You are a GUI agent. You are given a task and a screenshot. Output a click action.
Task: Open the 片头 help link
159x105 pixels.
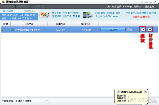[14, 19]
